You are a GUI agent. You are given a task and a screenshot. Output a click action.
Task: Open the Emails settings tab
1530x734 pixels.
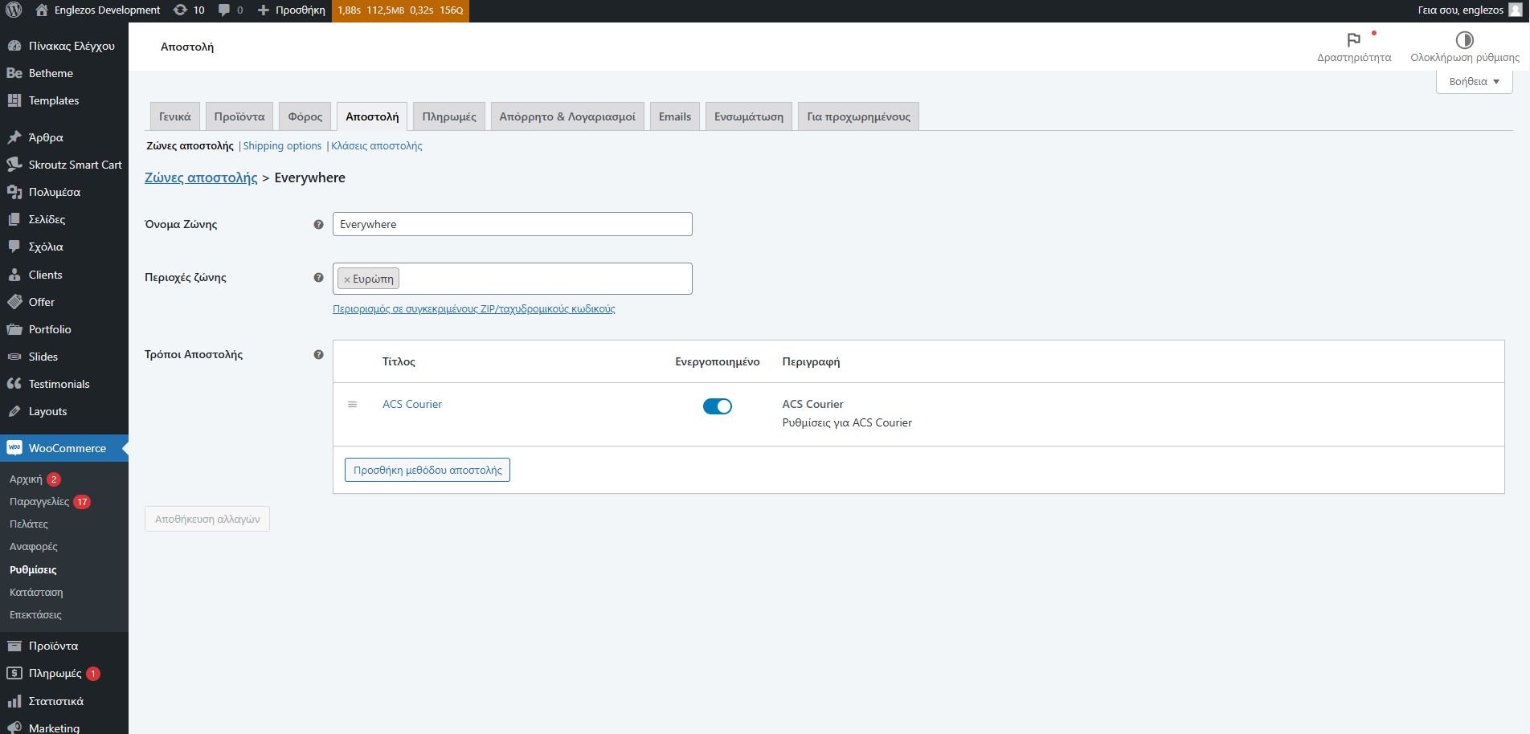click(x=674, y=116)
